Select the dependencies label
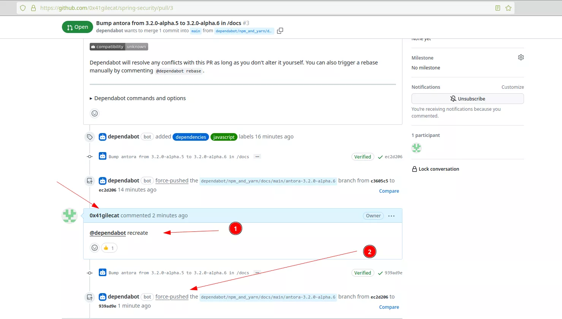The width and height of the screenshot is (562, 319). click(x=191, y=137)
